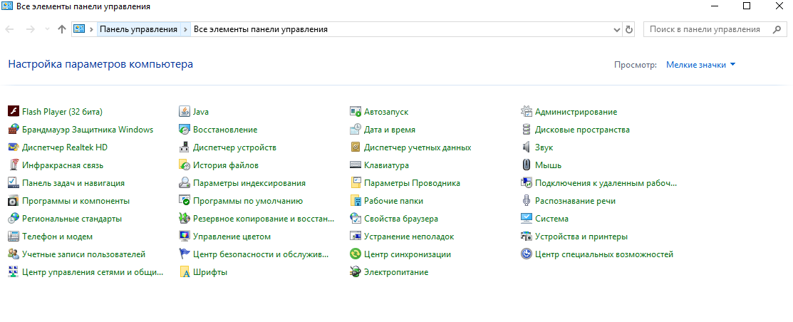This screenshot has height=322, width=793.
Task: Go up one level with the arrow
Action: [62, 29]
